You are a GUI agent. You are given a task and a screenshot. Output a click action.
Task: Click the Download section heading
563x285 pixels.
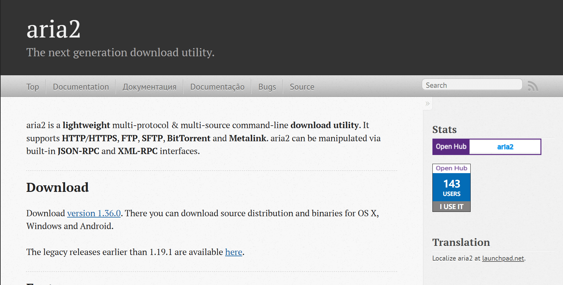coord(58,187)
